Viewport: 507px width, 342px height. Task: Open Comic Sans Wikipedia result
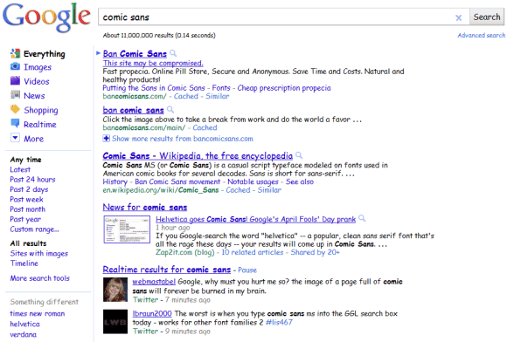(198, 156)
